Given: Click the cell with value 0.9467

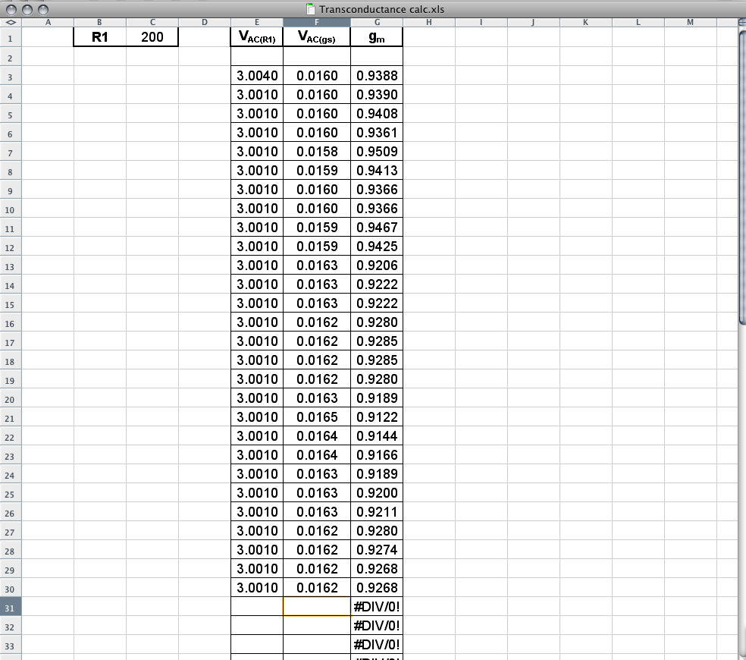Looking at the screenshot, I should 377,227.
